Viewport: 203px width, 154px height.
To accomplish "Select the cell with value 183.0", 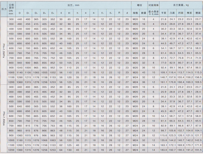I will [163, 149].
